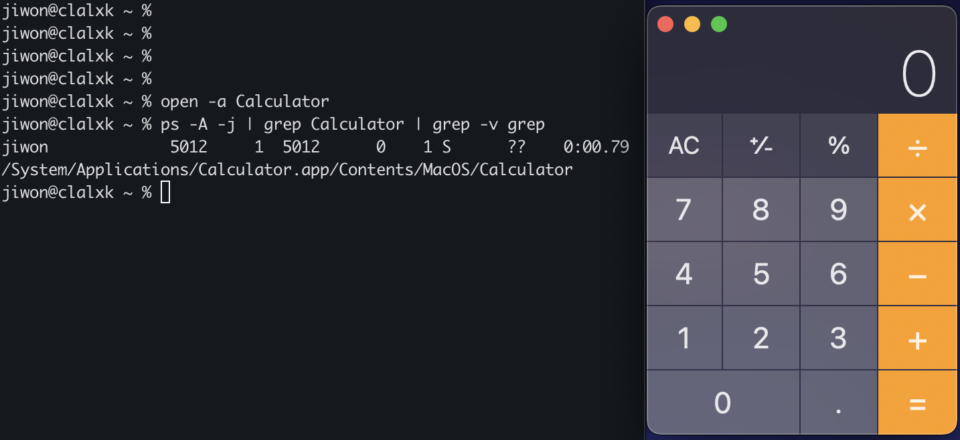Tap the number 9 key

pyautogui.click(x=839, y=210)
